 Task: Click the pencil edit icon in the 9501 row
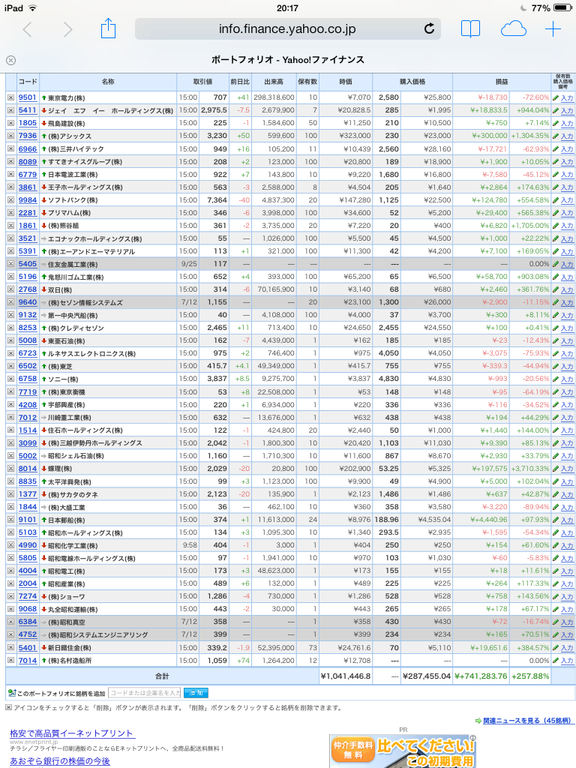pyautogui.click(x=556, y=98)
